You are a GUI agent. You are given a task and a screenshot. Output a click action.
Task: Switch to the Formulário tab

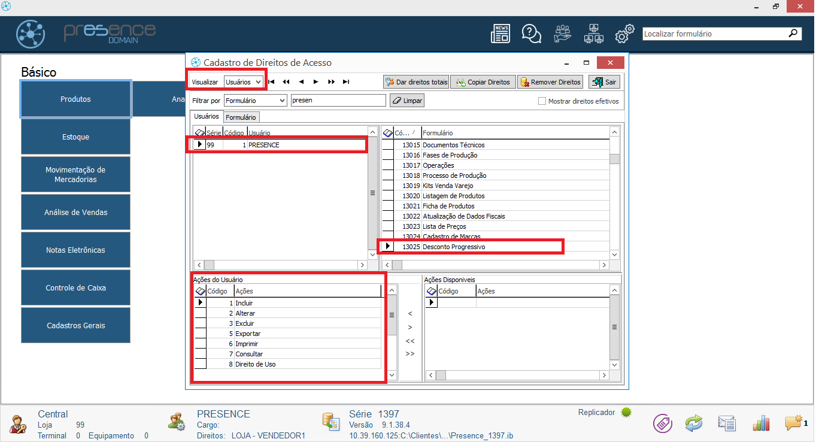pos(241,117)
